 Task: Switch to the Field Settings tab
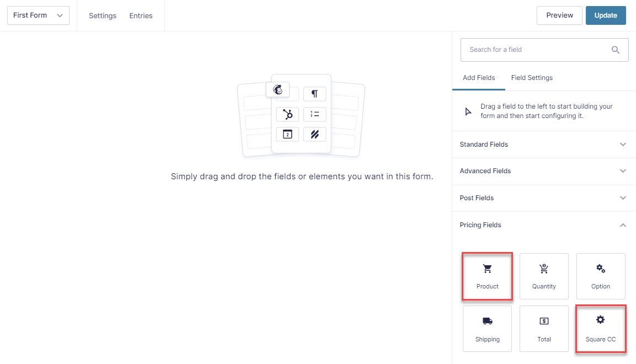click(532, 78)
